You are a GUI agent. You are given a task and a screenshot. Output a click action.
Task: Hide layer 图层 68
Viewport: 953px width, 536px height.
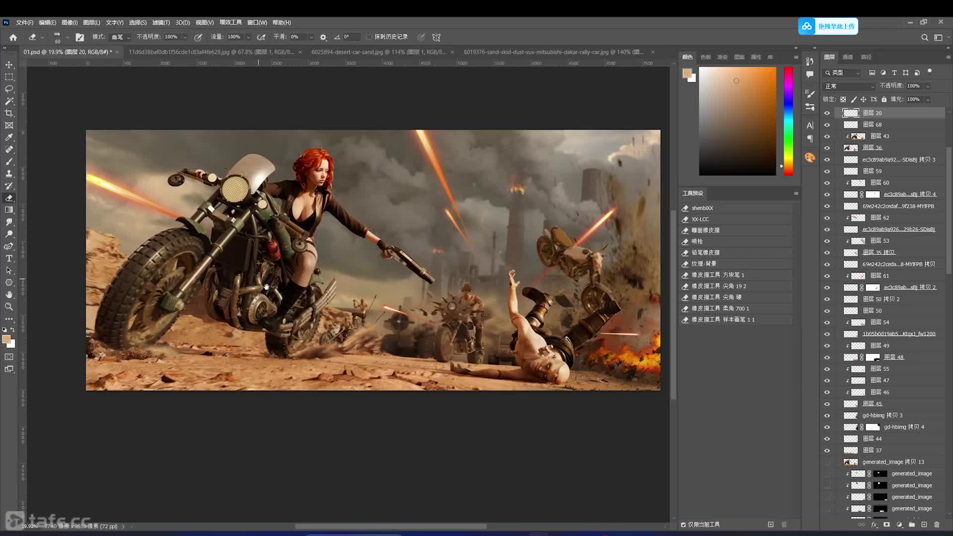click(827, 125)
